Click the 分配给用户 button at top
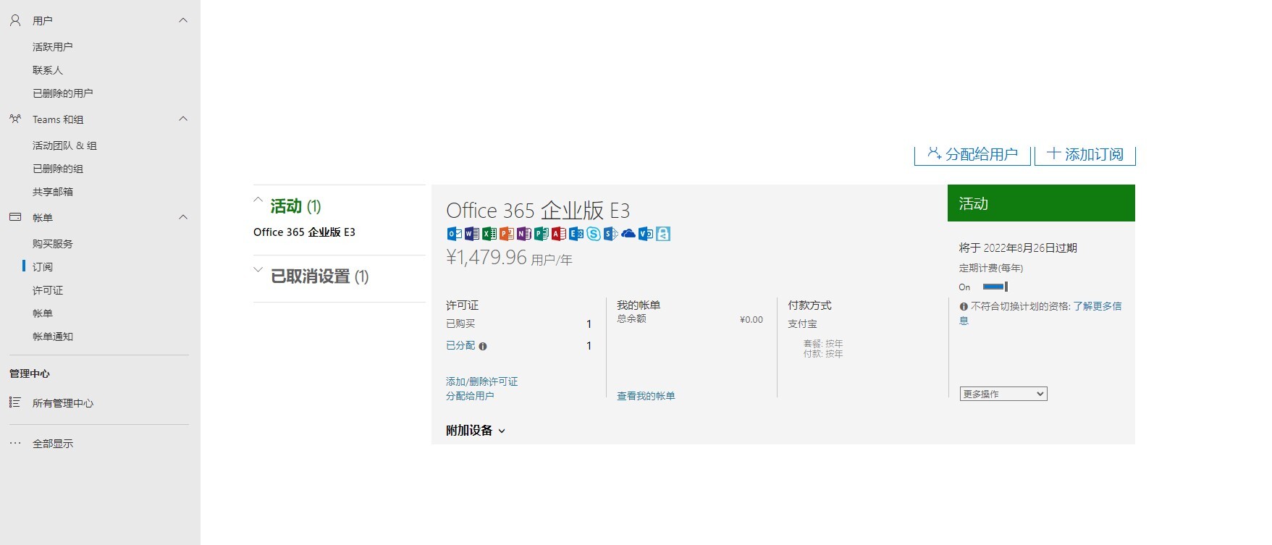The image size is (1272, 545). pos(972,154)
